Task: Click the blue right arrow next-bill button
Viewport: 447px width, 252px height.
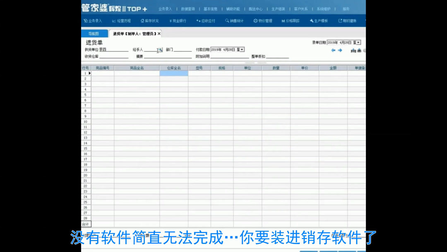Action: (x=340, y=50)
